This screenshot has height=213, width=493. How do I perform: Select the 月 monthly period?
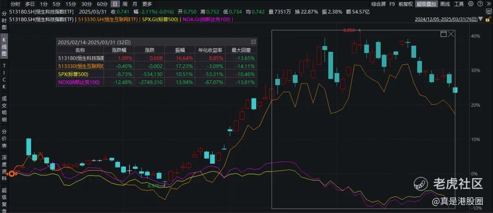coord(135,4)
